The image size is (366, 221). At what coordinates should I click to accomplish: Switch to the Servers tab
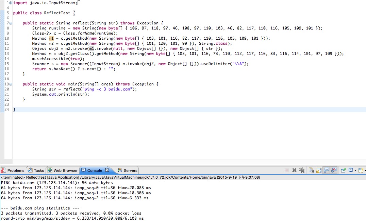[128, 170]
